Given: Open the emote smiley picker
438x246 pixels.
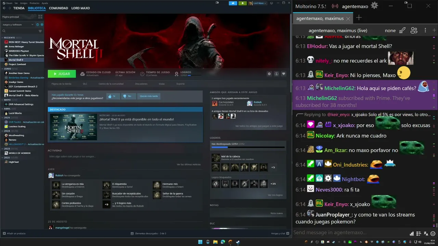Looking at the screenshot, I should pyautogui.click(x=433, y=234).
